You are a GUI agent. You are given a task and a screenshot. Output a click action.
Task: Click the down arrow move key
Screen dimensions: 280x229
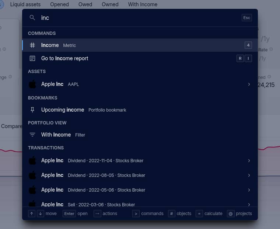click(41, 214)
